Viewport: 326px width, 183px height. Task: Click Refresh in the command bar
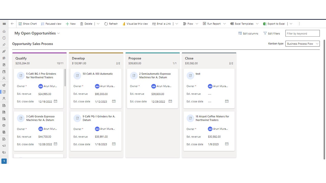pos(111,24)
